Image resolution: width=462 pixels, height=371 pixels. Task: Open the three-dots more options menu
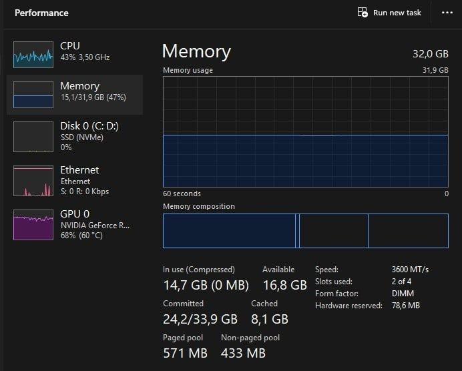click(x=447, y=13)
